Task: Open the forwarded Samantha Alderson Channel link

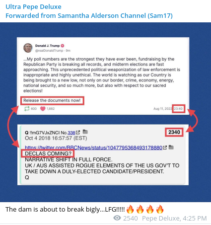Action: 89,16
